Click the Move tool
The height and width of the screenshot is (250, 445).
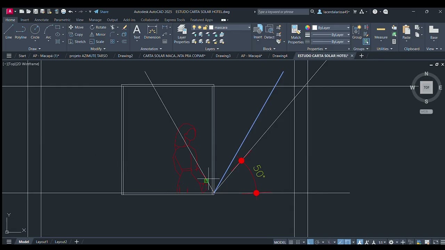point(76,27)
